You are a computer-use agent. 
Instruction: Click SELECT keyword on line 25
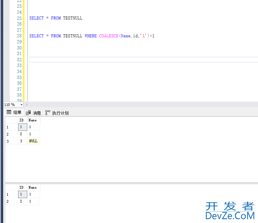(x=36, y=18)
